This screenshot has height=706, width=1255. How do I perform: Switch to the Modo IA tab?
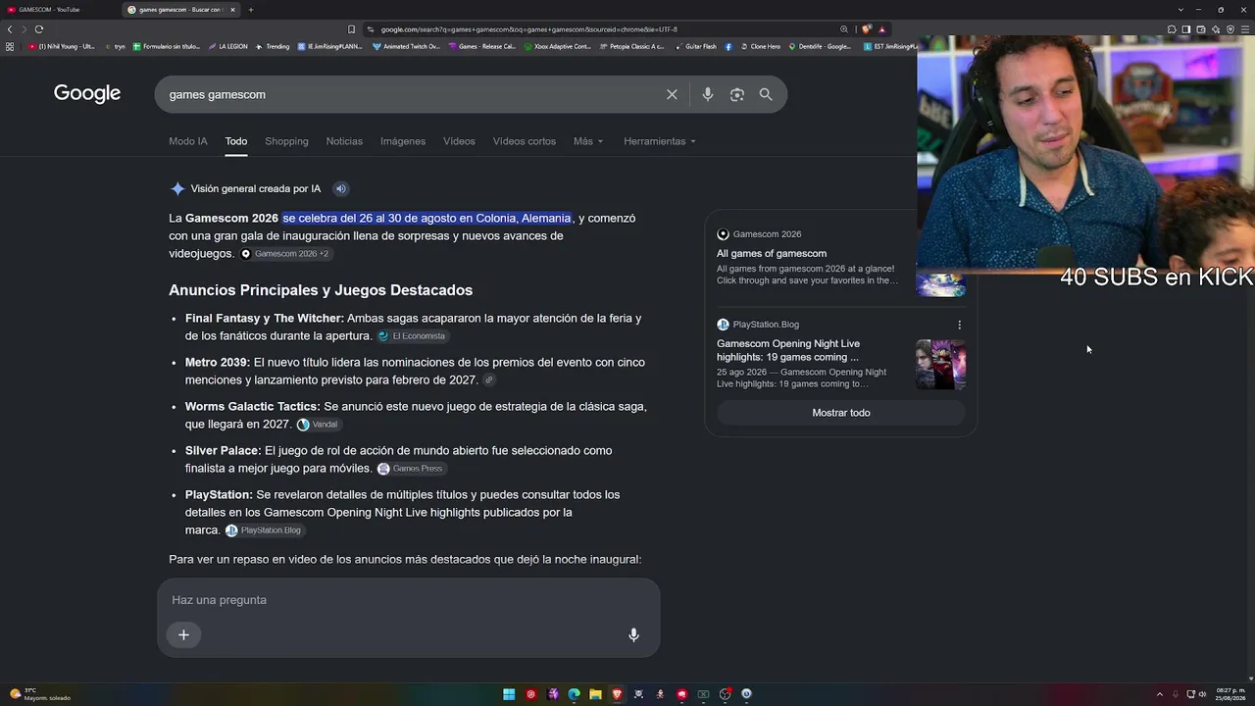188,141
